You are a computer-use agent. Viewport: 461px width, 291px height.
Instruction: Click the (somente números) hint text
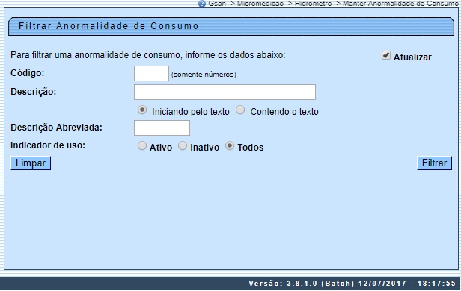pos(204,75)
